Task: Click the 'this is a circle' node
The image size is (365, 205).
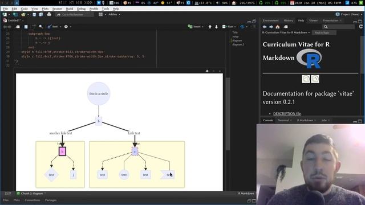Action: [99, 93]
